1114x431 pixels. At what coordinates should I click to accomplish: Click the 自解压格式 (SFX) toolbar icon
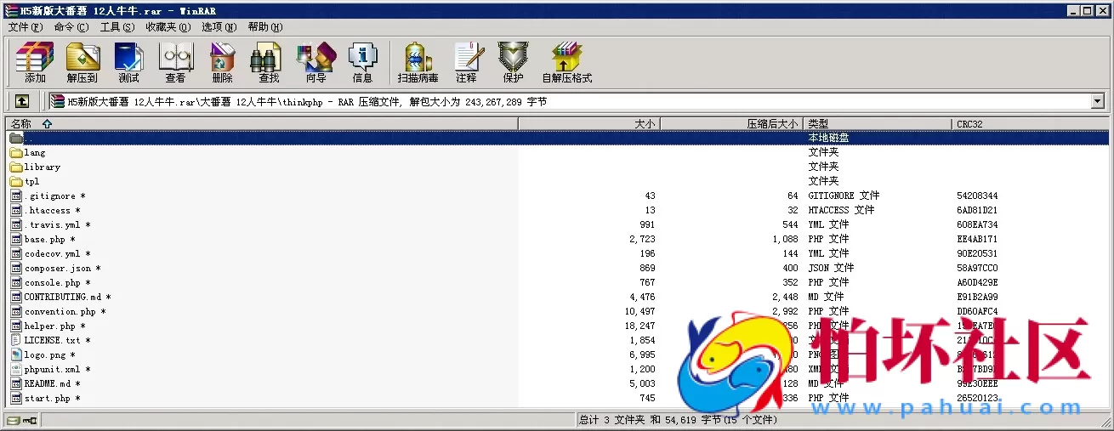pyautogui.click(x=566, y=63)
